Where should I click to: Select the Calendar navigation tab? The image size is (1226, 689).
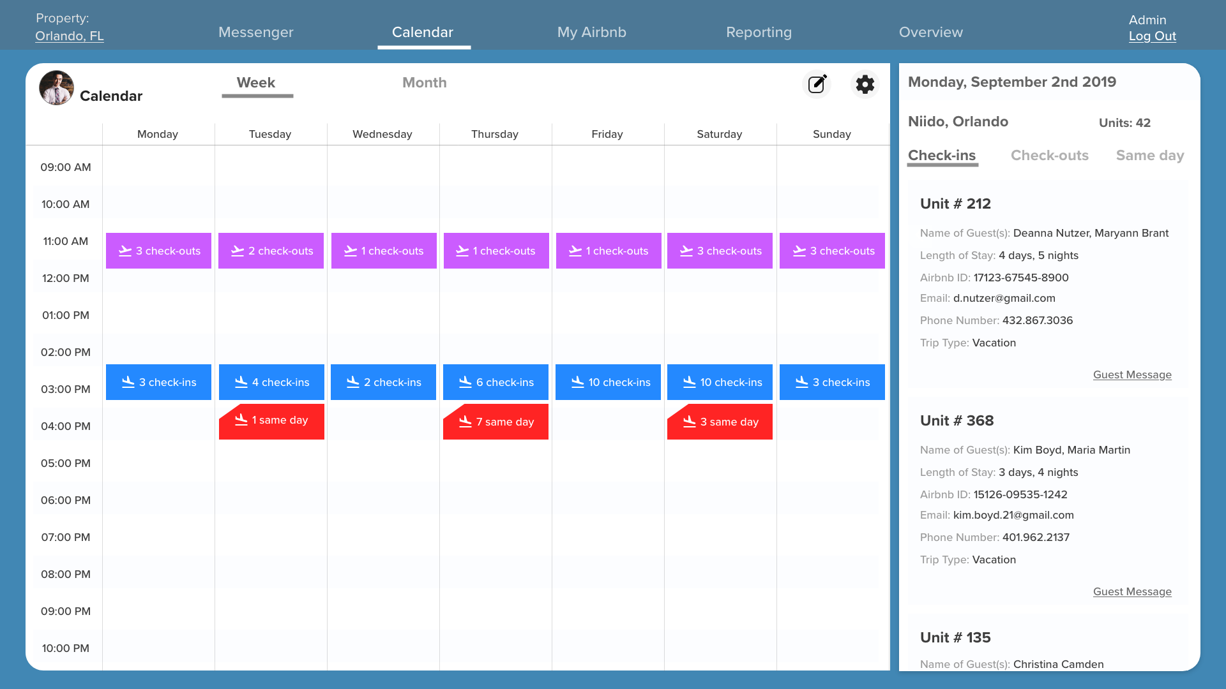pos(423,32)
